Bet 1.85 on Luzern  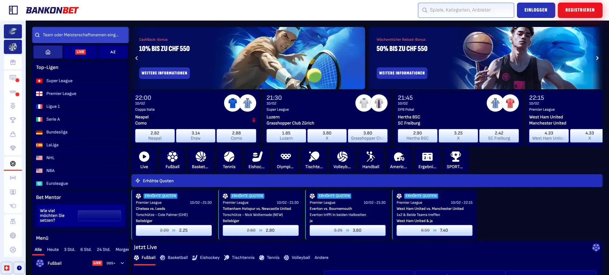[286, 136]
